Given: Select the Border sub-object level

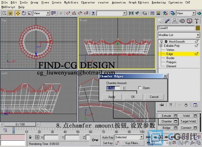Looking at the screenshot, I should [x=170, y=58].
